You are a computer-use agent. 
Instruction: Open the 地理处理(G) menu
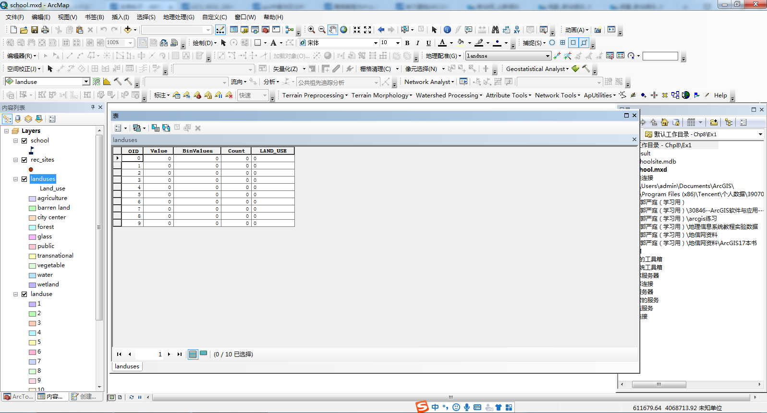pyautogui.click(x=179, y=17)
